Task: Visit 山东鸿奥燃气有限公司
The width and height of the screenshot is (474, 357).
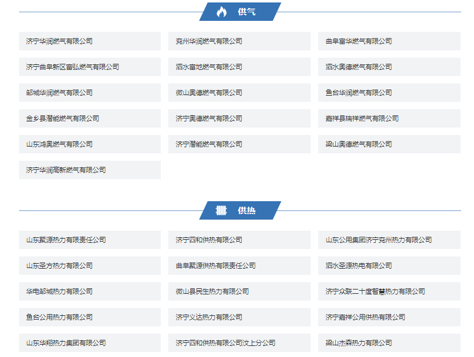Action: coord(90,144)
